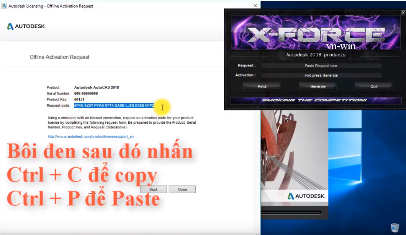This screenshot has height=235, width=406.
Task: Click the Paste Request here field
Action: pos(321,65)
